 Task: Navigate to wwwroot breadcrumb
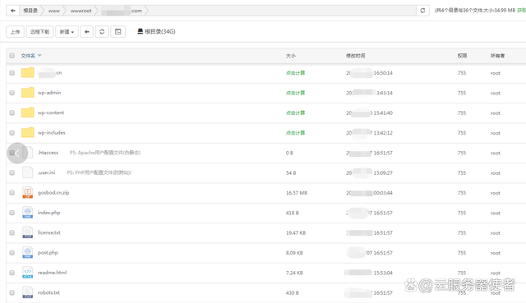81,11
